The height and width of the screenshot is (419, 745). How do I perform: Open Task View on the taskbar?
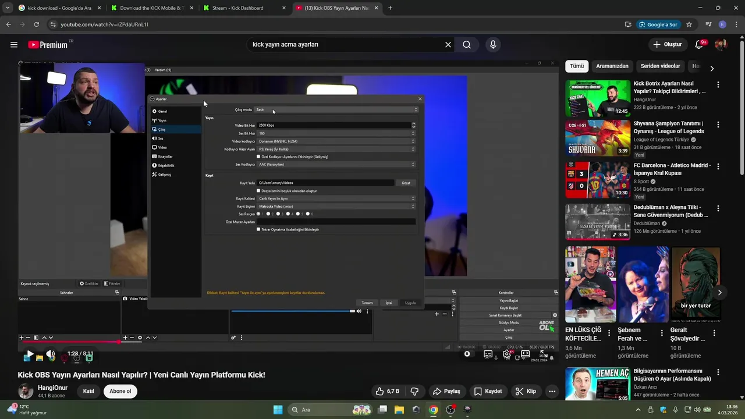(382, 410)
